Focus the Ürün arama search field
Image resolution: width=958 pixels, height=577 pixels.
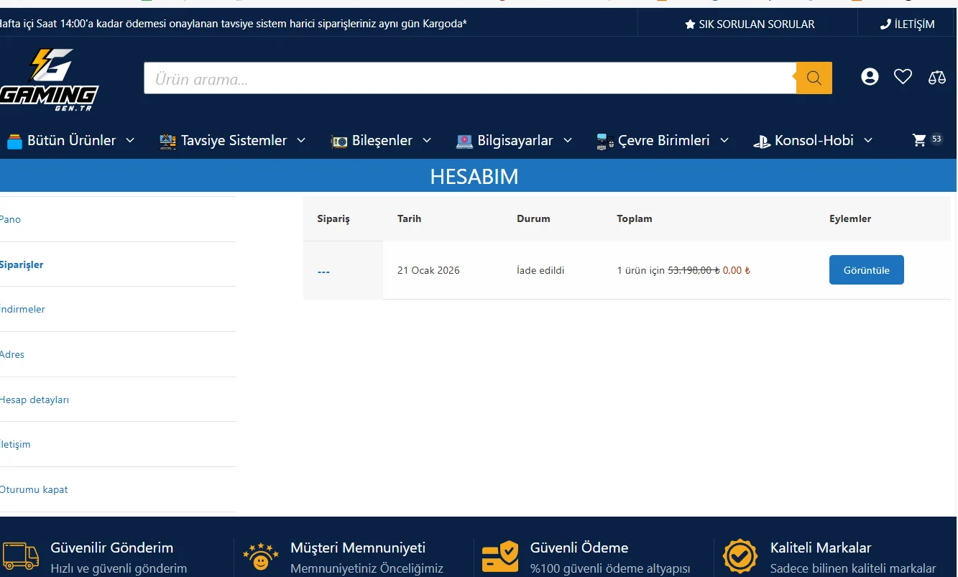pyautogui.click(x=470, y=78)
